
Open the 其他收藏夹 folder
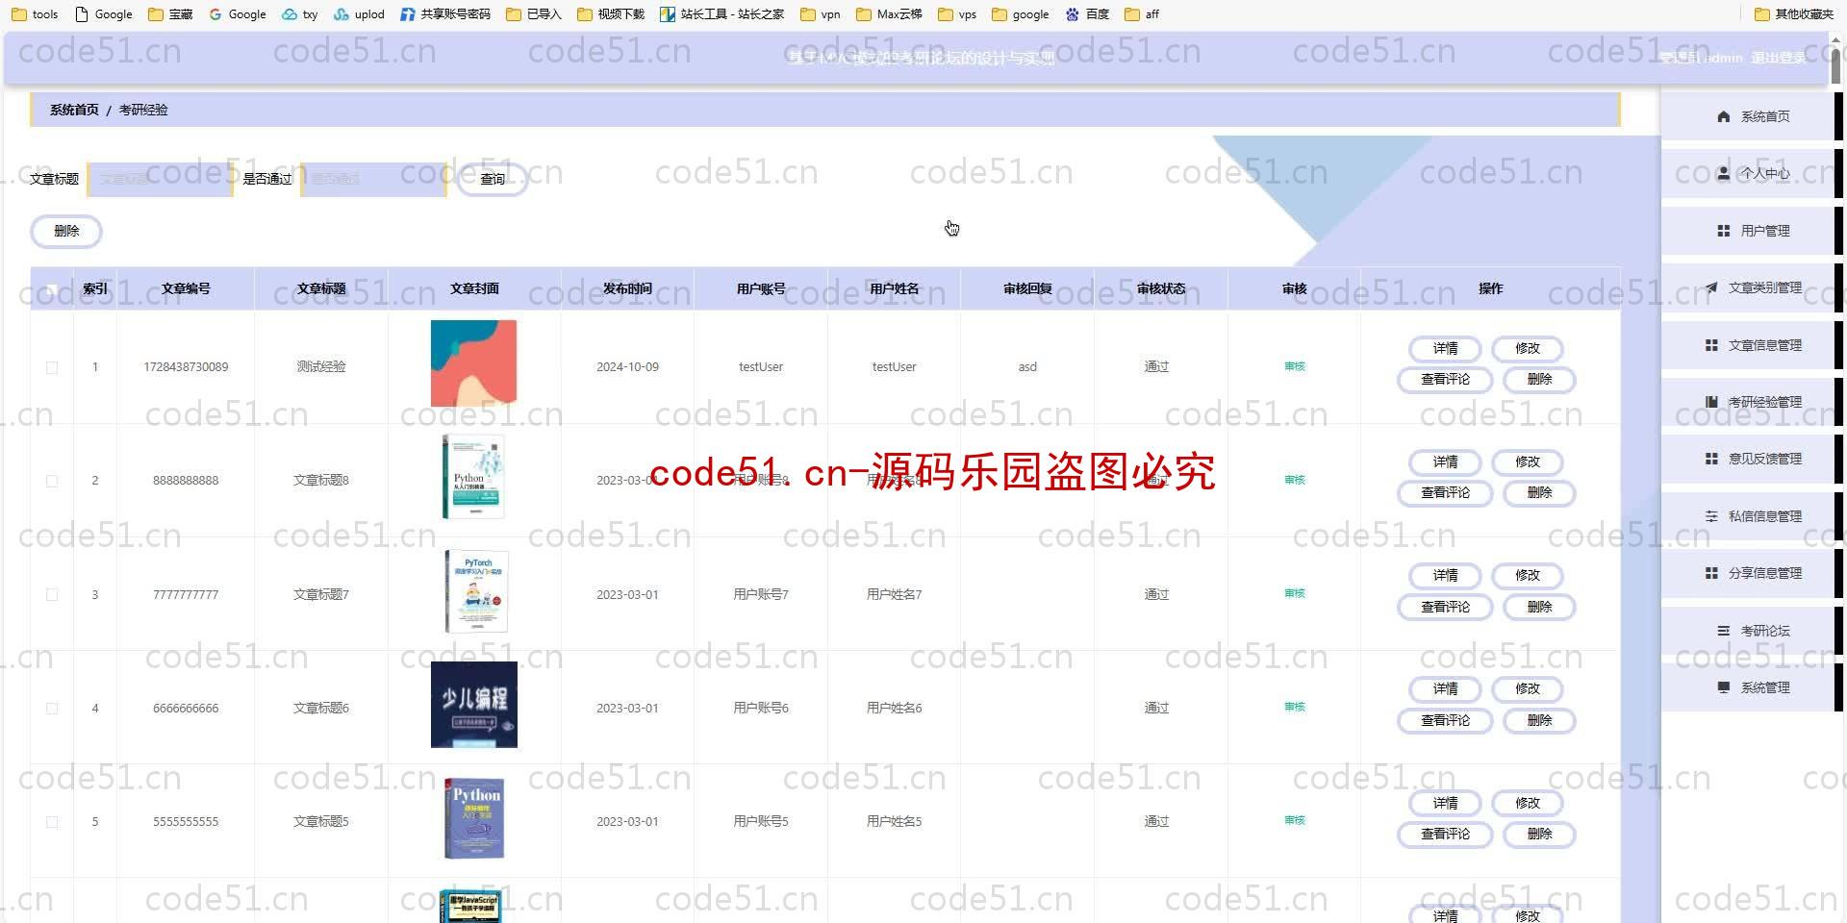coord(1794,13)
